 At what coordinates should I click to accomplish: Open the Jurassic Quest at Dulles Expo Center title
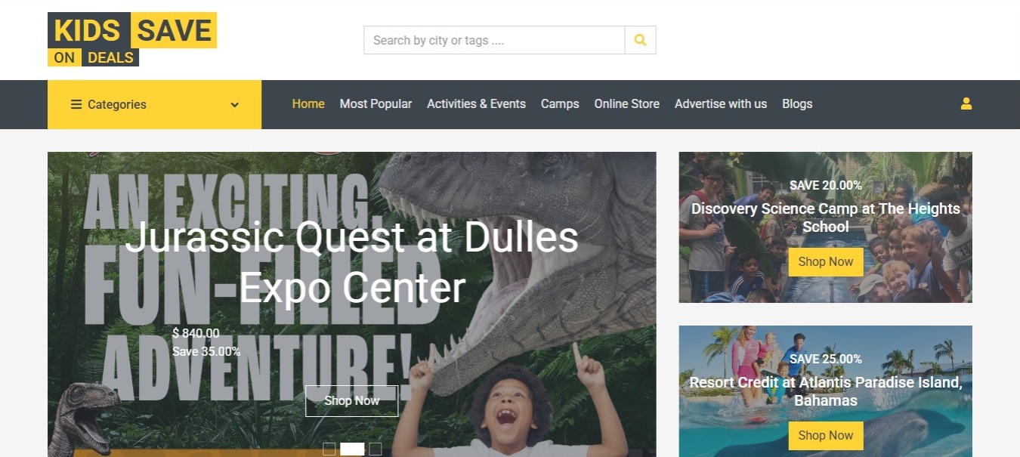point(352,262)
